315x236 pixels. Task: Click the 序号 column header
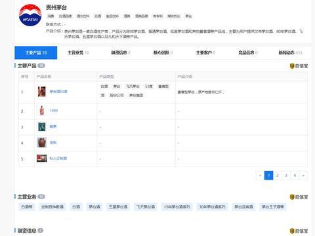(24, 77)
